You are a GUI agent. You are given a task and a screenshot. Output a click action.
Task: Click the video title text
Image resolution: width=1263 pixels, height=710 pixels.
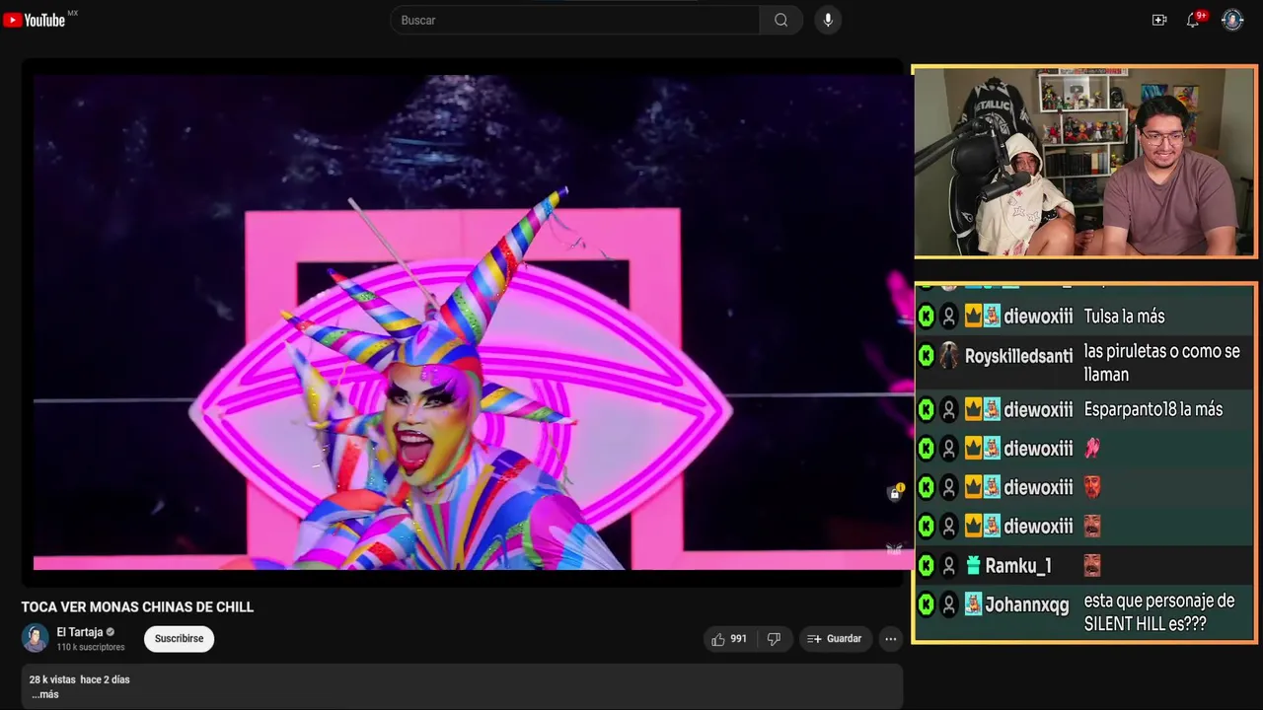[137, 607]
